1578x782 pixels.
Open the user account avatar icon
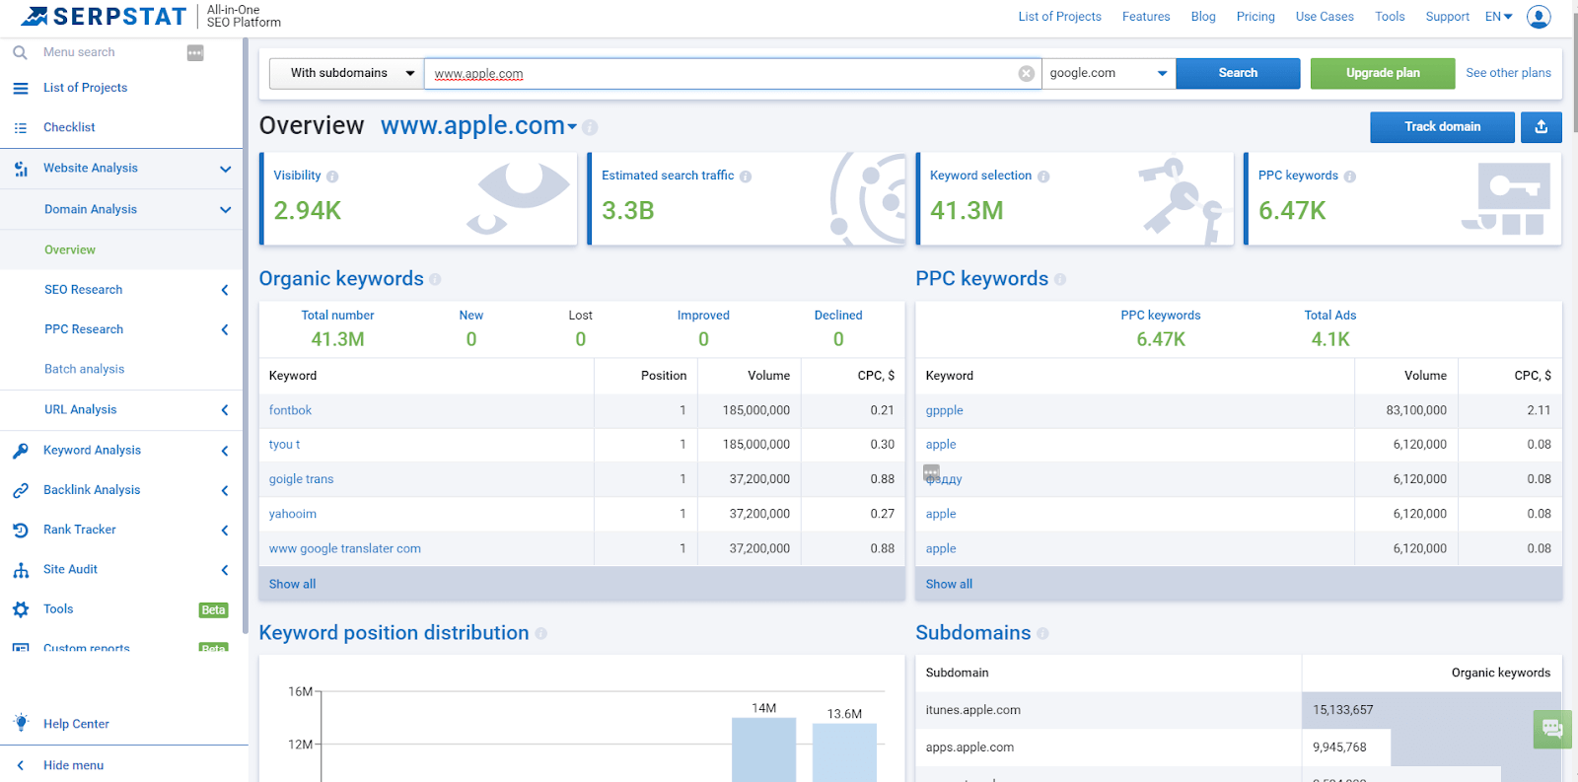(1539, 17)
